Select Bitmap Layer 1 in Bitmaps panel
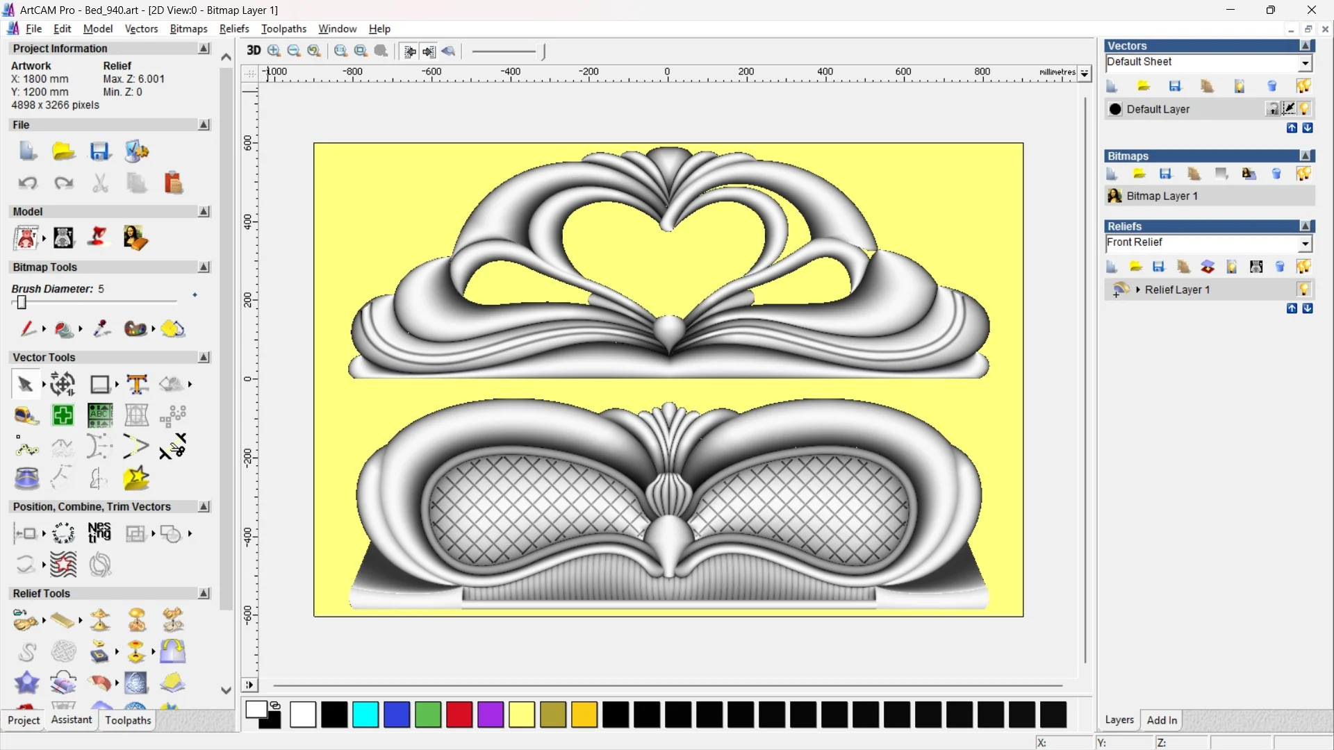 1162,197
